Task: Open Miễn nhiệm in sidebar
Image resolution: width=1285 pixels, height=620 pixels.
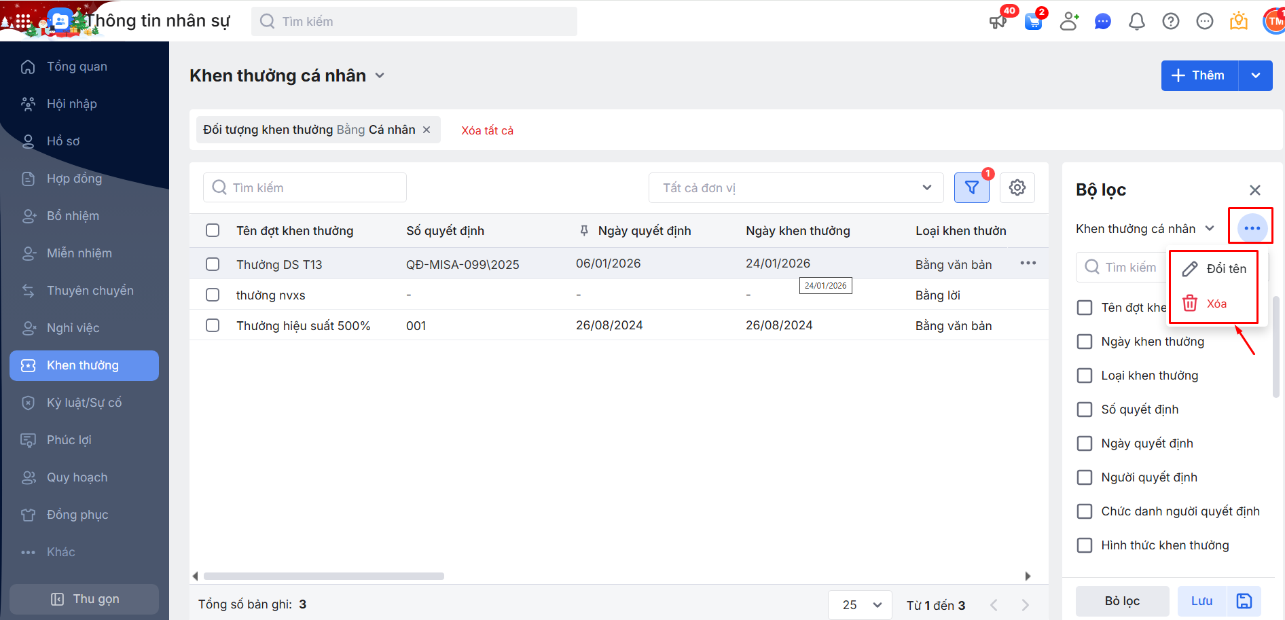Action: click(84, 253)
